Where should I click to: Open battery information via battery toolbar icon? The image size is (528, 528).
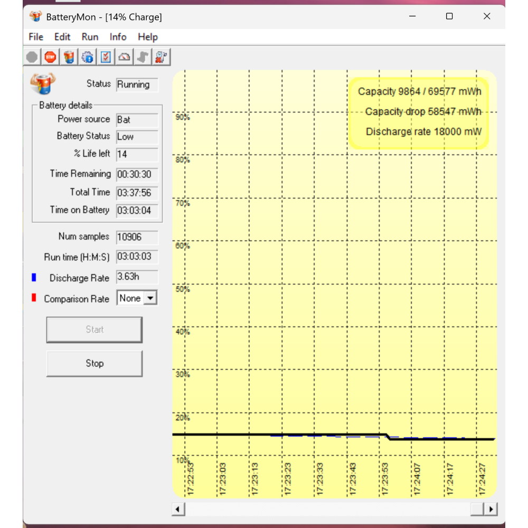[69, 57]
